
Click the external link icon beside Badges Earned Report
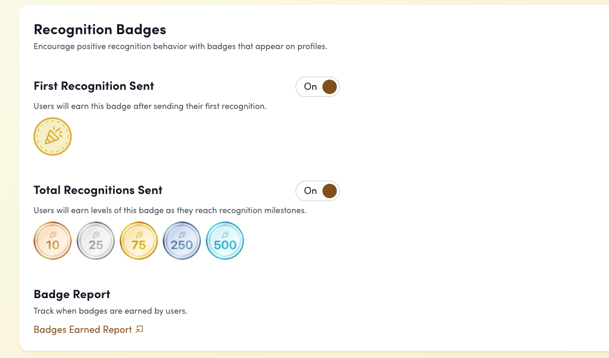(x=139, y=329)
